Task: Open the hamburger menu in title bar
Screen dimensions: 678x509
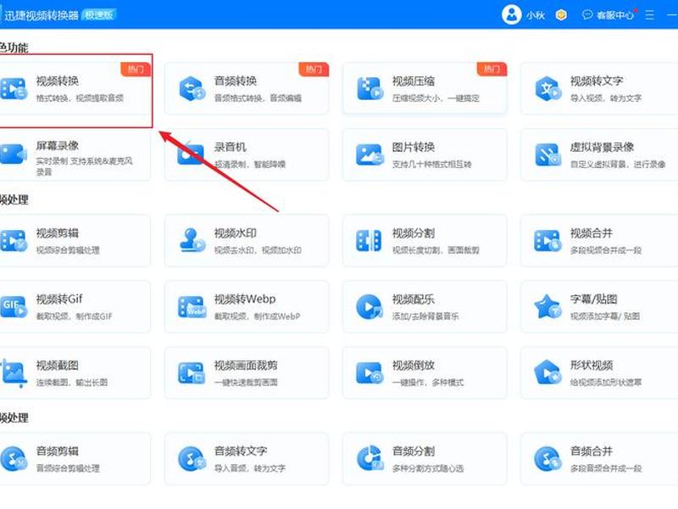Action: [x=649, y=15]
